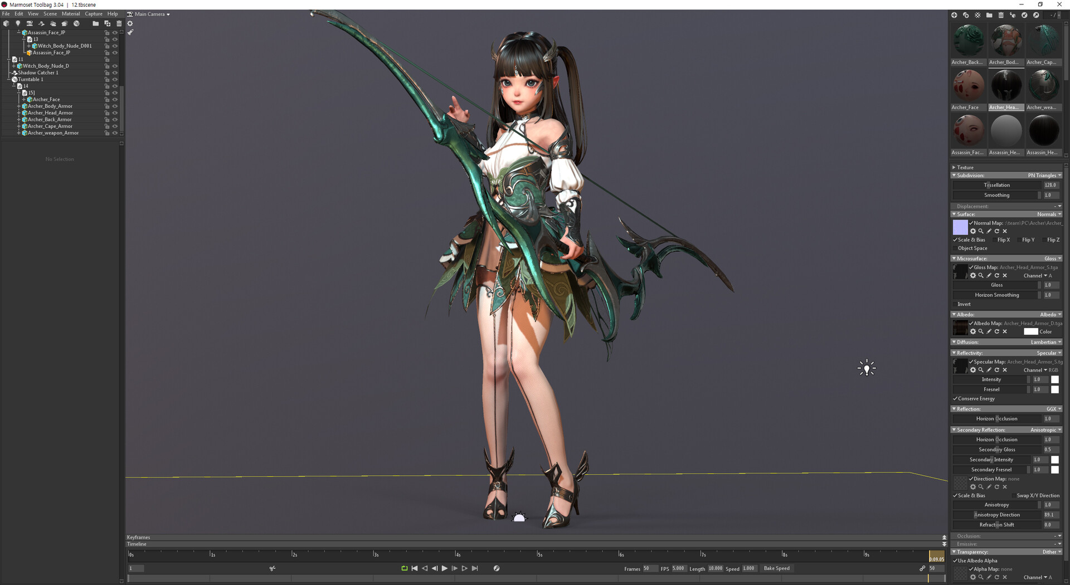Add a new camera object

coord(30,23)
